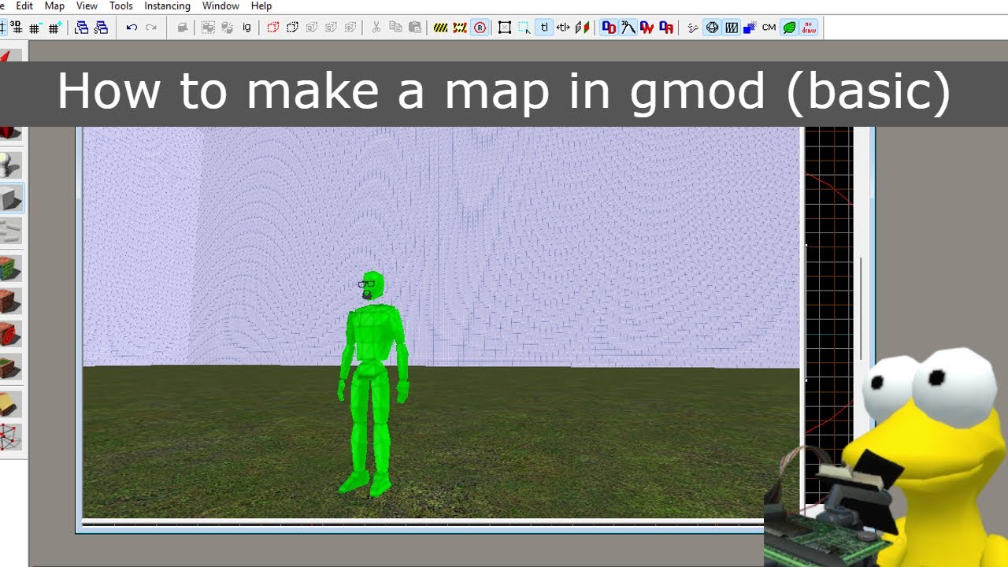
Task: Click the green leaf detail icon
Action: pyautogui.click(x=789, y=28)
